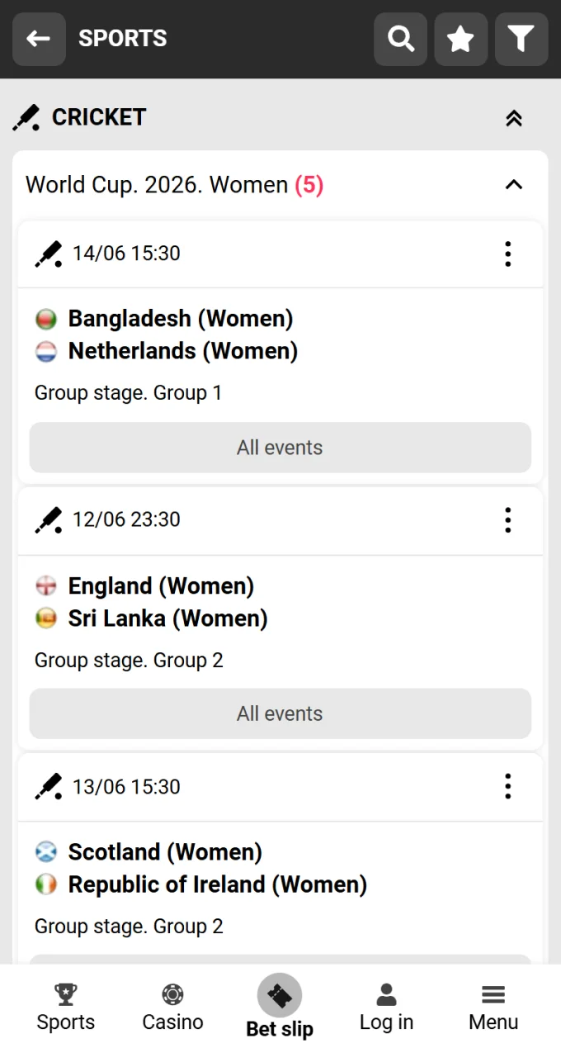The width and height of the screenshot is (561, 1057).
Task: Select the Bet slip icon in bottom bar
Action: click(x=280, y=995)
